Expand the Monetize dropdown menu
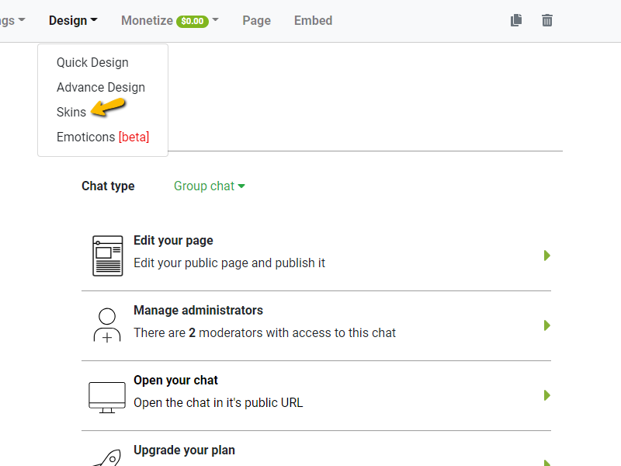621x466 pixels. click(x=169, y=21)
